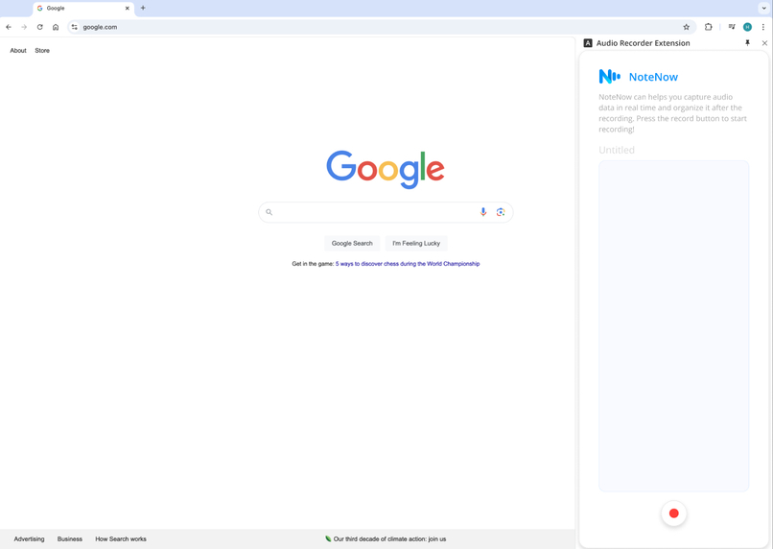This screenshot has width=773, height=549.
Task: Open the climate action footer link
Action: point(389,539)
